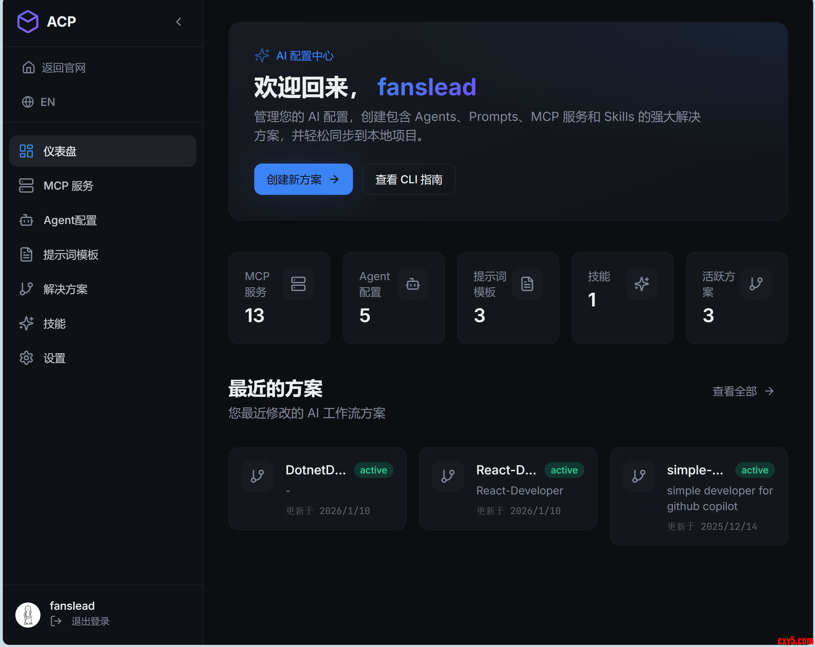Click the 退出登录 logout link
This screenshot has width=815, height=647.
90,621
